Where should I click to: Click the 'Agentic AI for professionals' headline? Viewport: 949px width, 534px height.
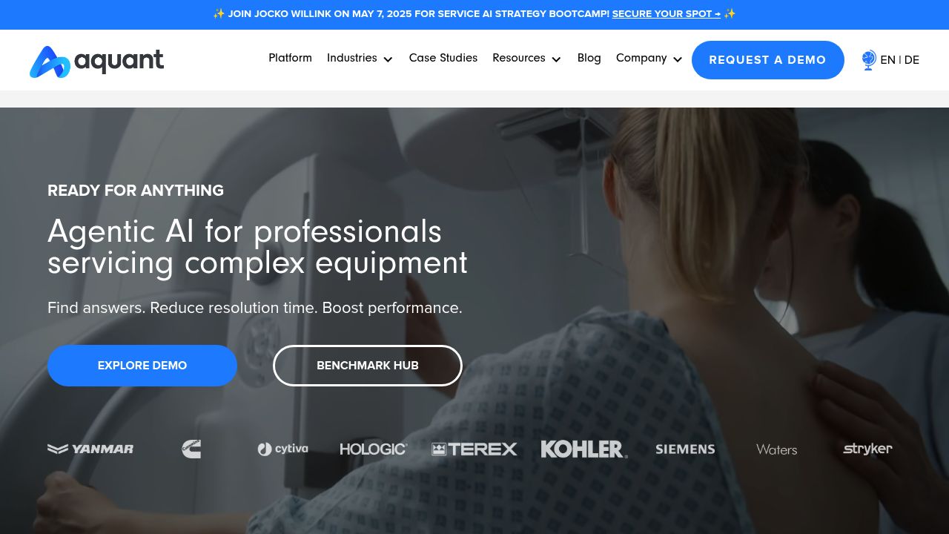[x=257, y=247]
